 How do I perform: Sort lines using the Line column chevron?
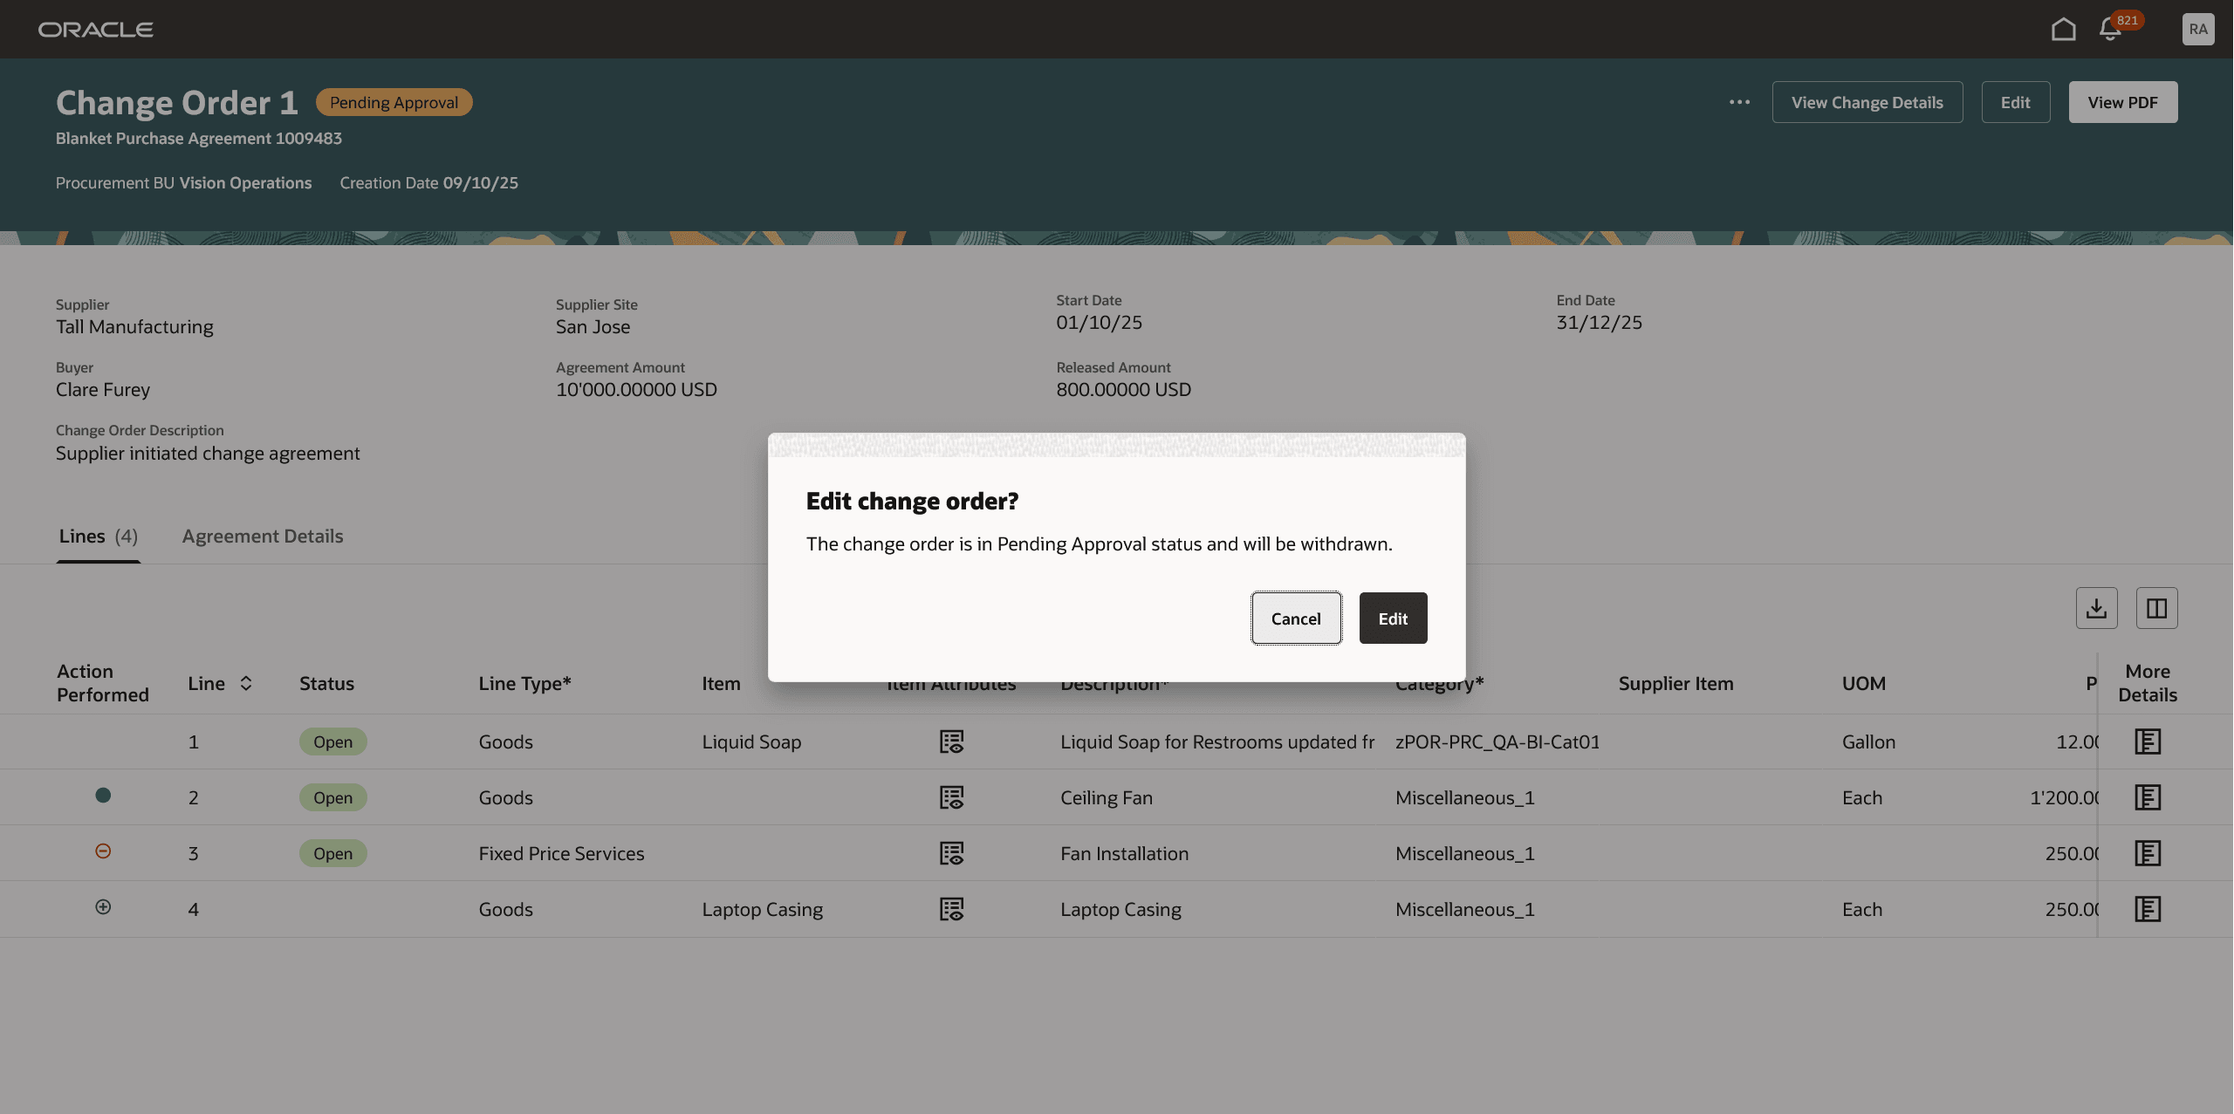(245, 683)
